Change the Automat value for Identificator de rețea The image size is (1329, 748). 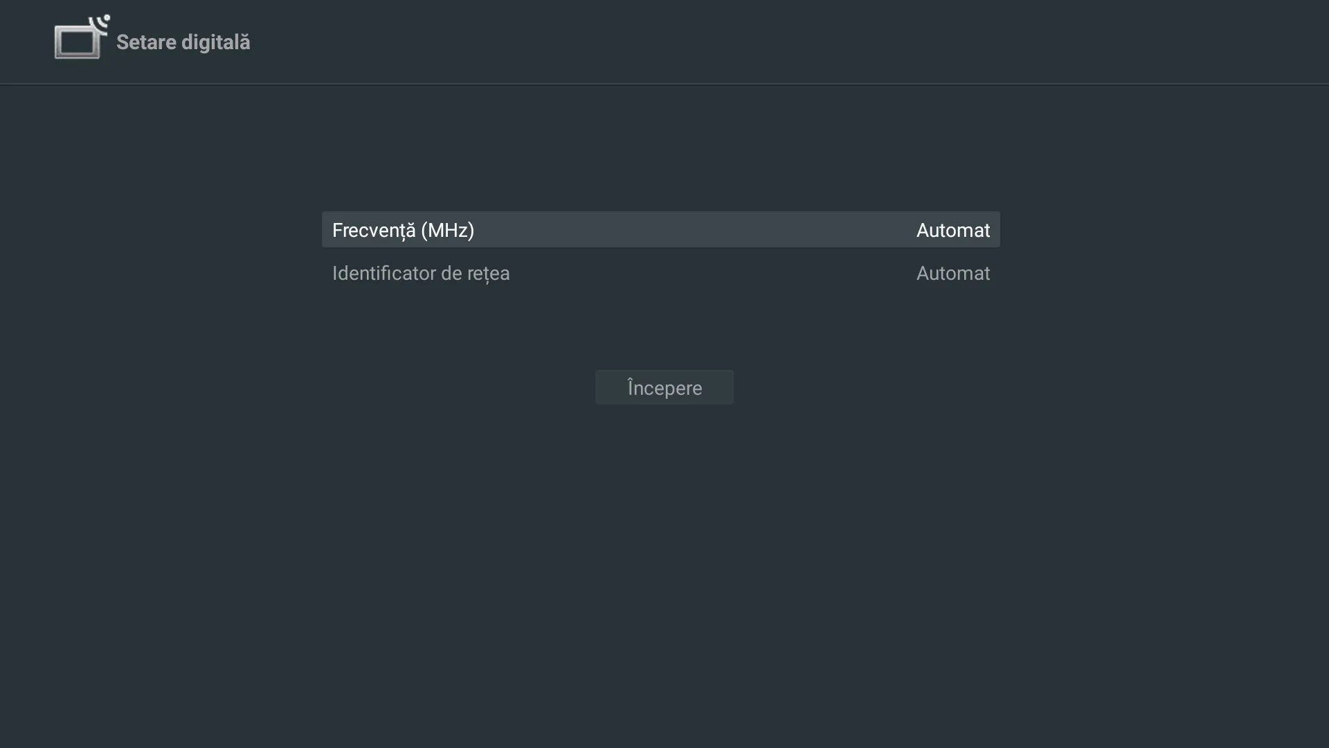point(952,273)
